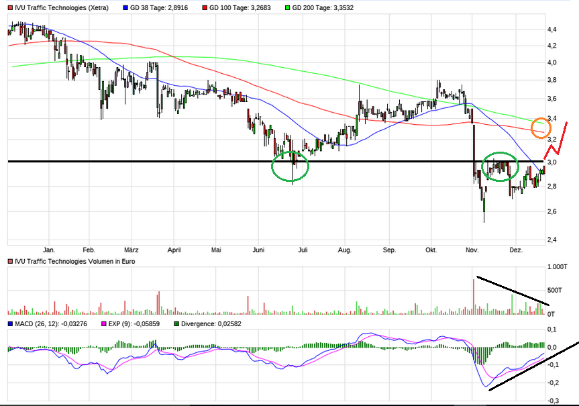This screenshot has width=579, height=406.
Task: Click the 'Juni' month label on axis
Action: (258, 250)
